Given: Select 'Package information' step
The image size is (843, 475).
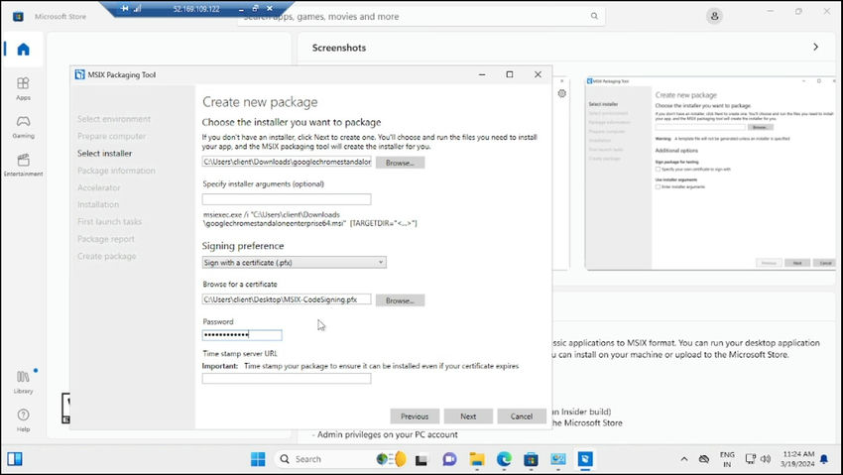Looking at the screenshot, I should coord(116,171).
